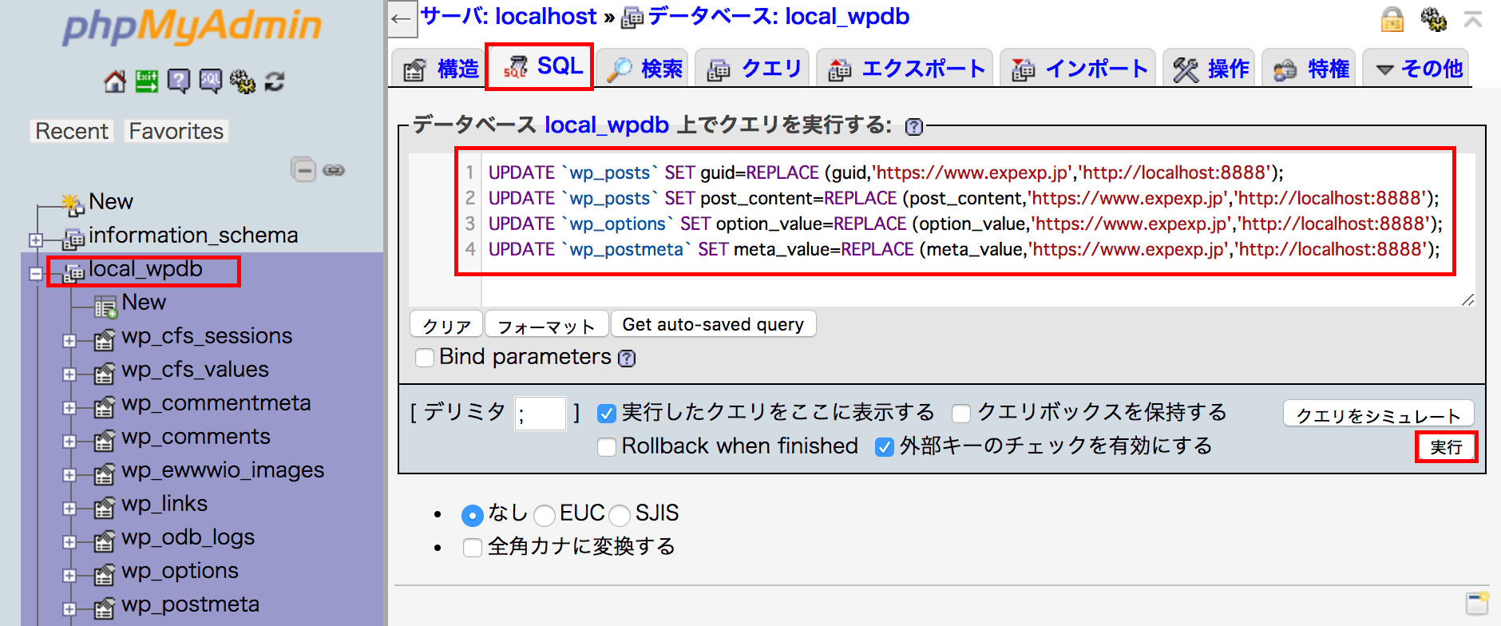The height and width of the screenshot is (626, 1501).
Task: Expand the information_schema tree node
Action: point(35,240)
